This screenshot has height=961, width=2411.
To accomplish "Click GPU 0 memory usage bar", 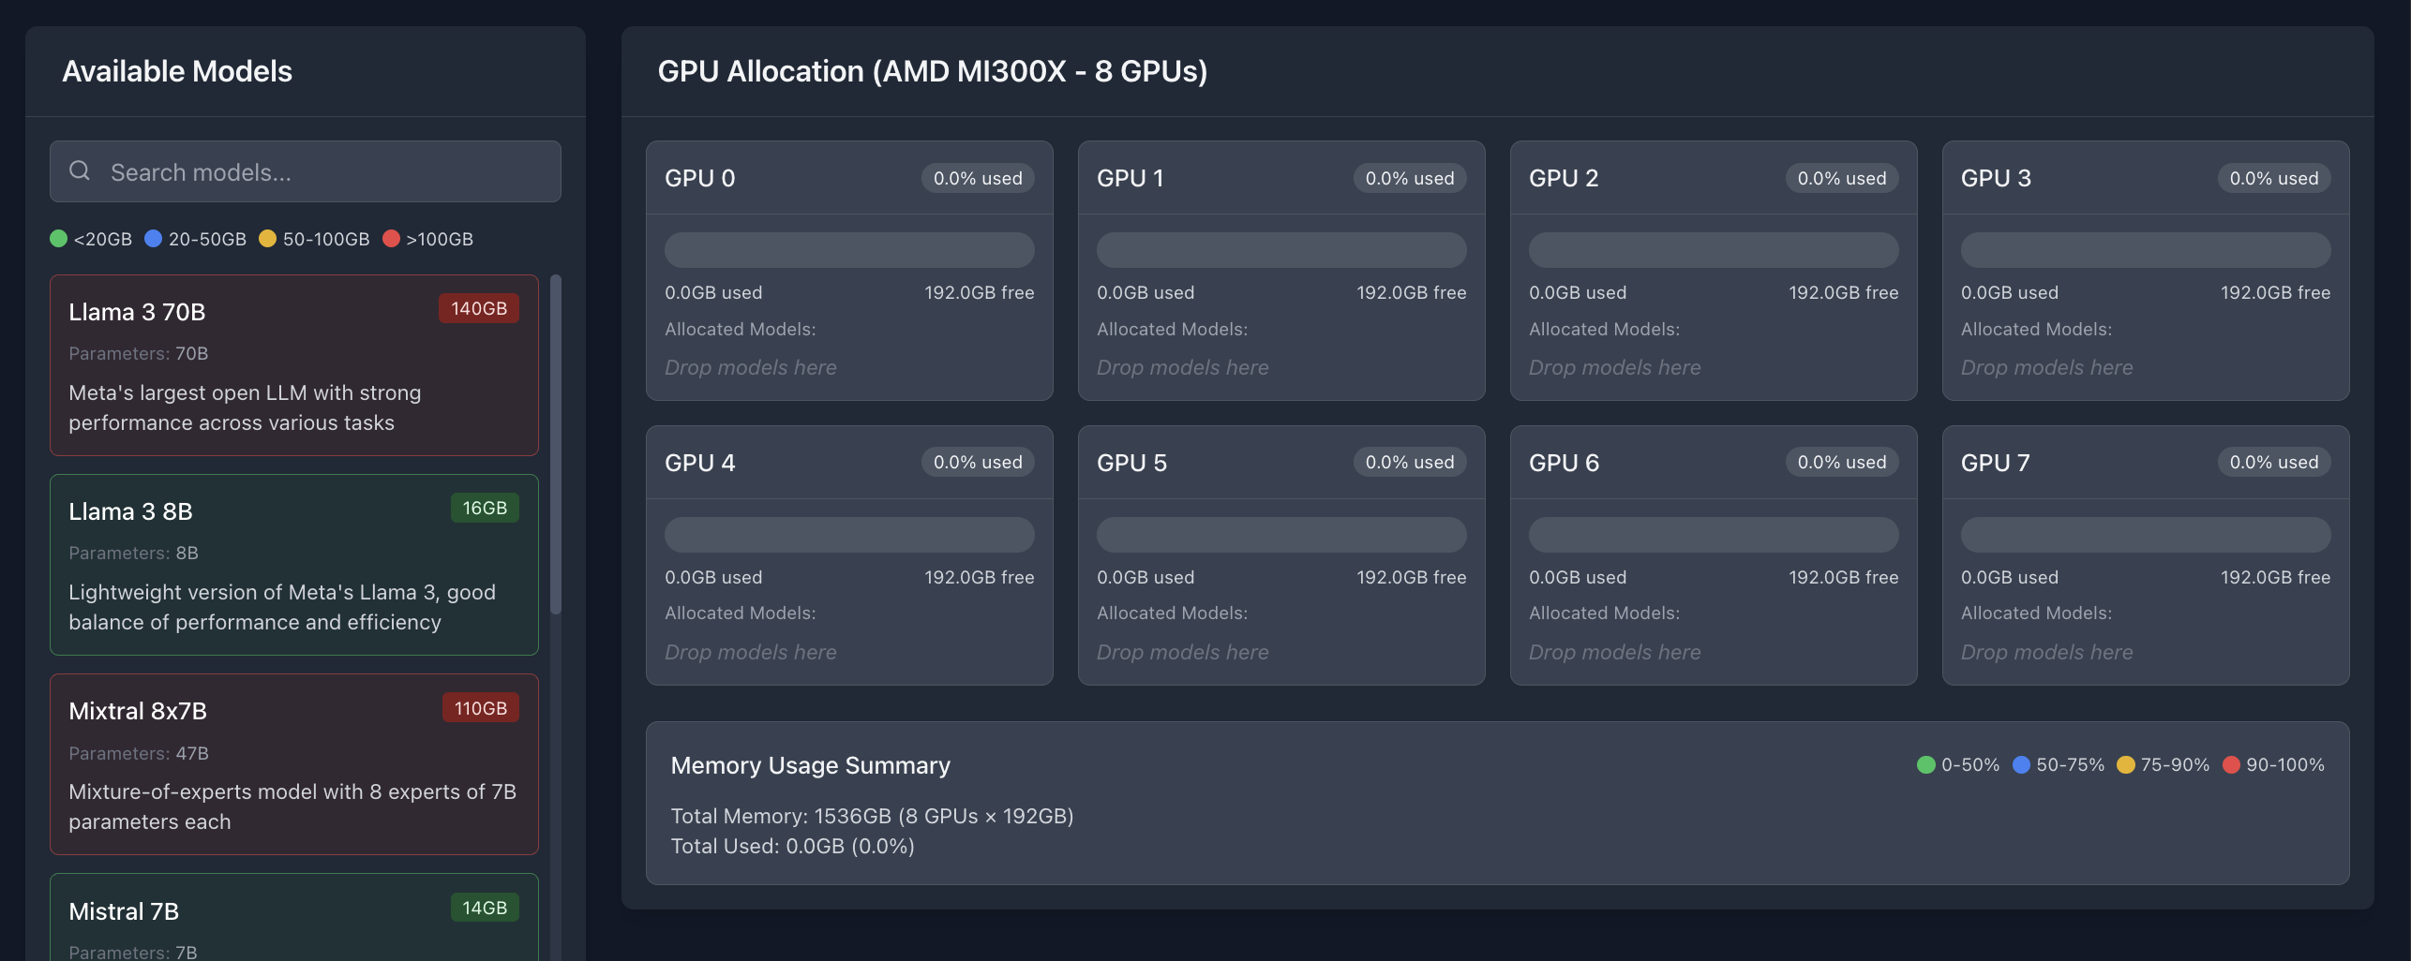I will (849, 250).
